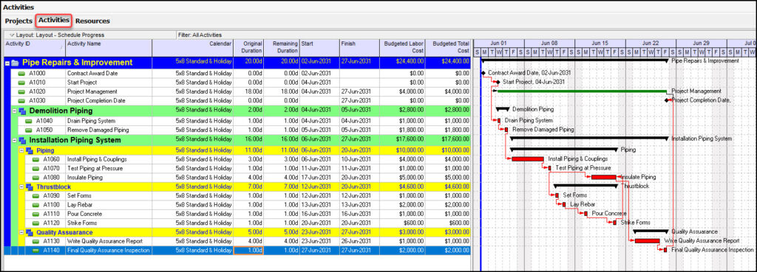The image size is (757, 272).
Task: Click the activity icon for A1070
Action: [35, 169]
